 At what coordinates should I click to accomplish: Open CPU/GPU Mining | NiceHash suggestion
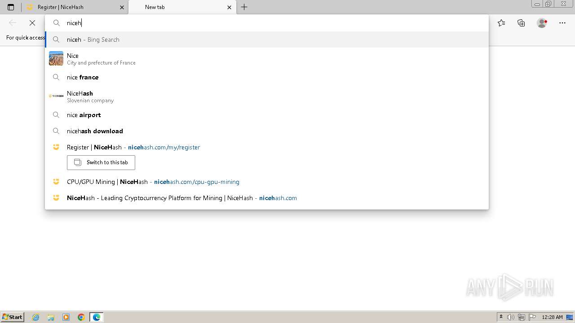coord(267,182)
